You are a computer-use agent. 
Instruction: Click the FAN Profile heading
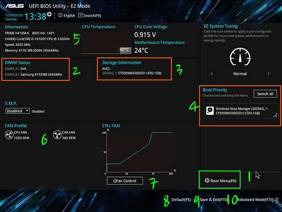pyautogui.click(x=16, y=125)
